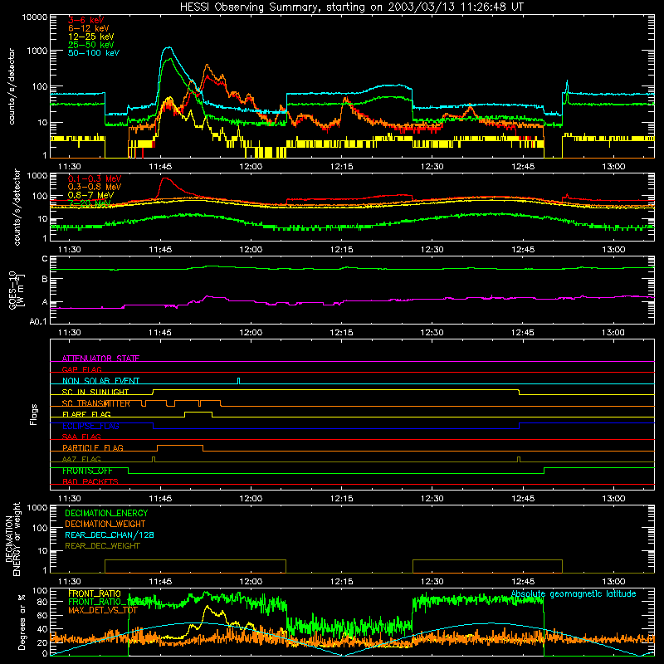The image size is (664, 664).
Task: Click the cyan 50-100 keV peak near 11:45
Action: coord(168,47)
